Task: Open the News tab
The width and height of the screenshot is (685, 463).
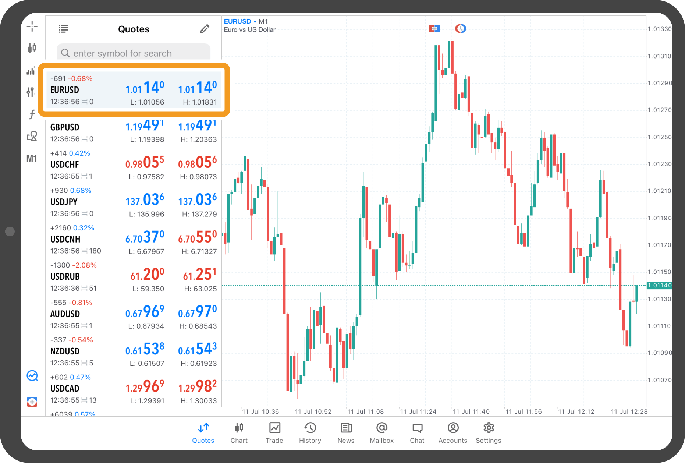Action: click(346, 432)
